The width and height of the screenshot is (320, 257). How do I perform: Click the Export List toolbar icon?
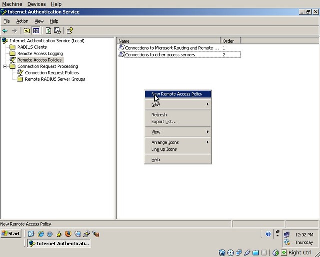pyautogui.click(x=57, y=31)
